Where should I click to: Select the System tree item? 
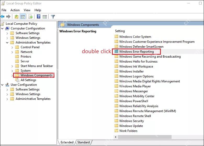point(26,71)
